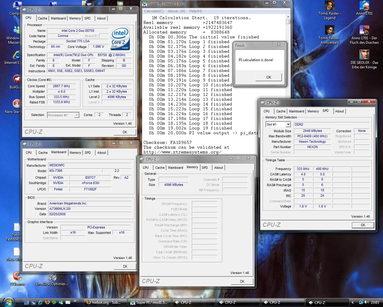Click memory Size value 4096 MBytes
383x307 pixels.
point(174,185)
